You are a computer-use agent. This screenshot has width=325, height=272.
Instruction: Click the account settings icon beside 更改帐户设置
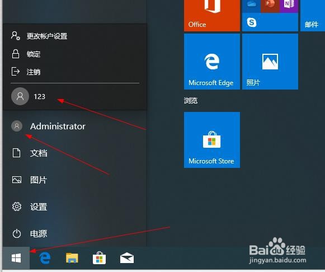click(16, 36)
